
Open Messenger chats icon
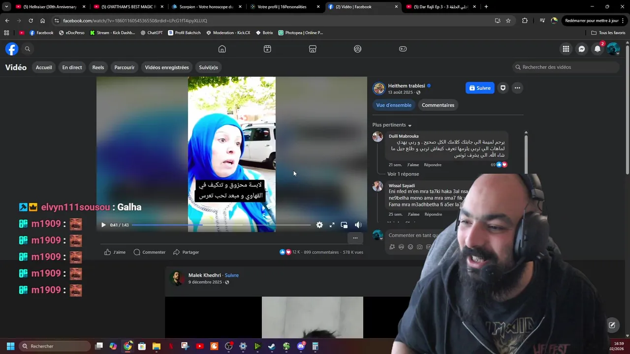pyautogui.click(x=582, y=49)
